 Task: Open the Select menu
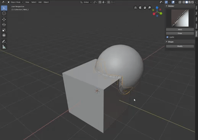(x=34, y=2)
